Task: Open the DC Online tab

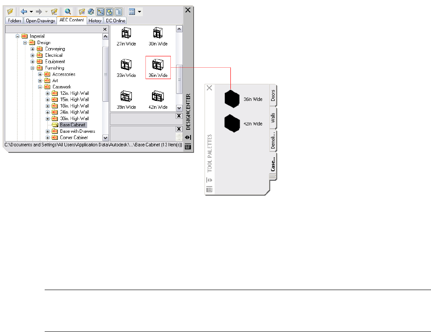Action: [x=116, y=21]
